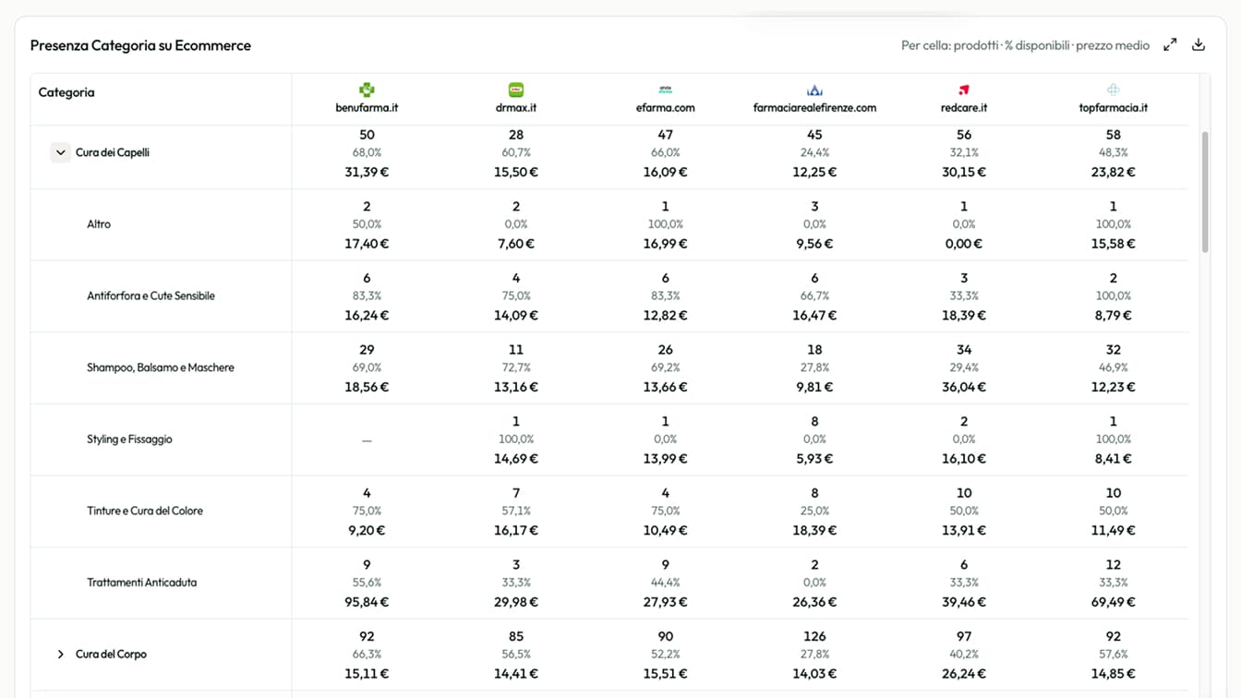Expand the Cura del Corpo category
The width and height of the screenshot is (1241, 698).
[60, 654]
